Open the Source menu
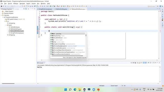 click(x=10, y=4)
